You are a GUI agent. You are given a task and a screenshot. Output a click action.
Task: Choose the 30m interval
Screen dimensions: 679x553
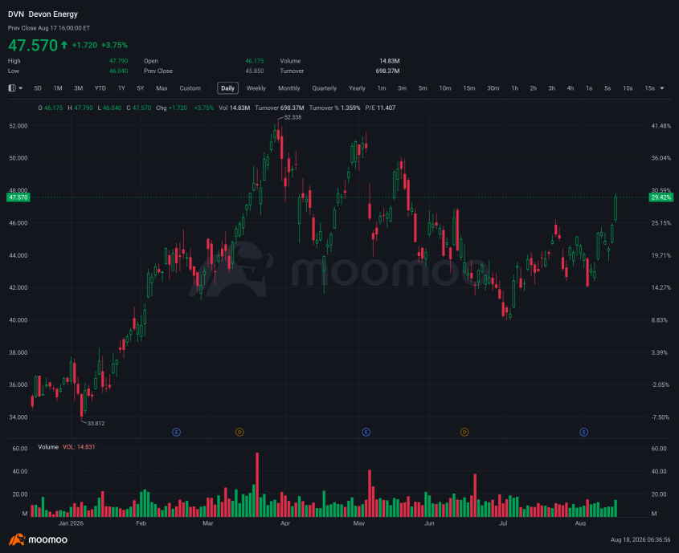pos(493,88)
